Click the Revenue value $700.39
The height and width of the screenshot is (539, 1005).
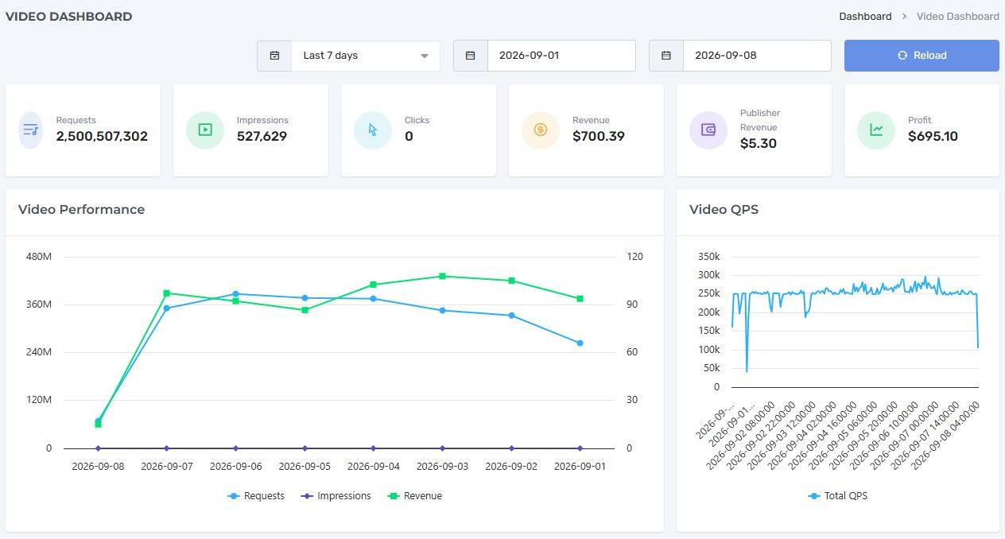[599, 137]
